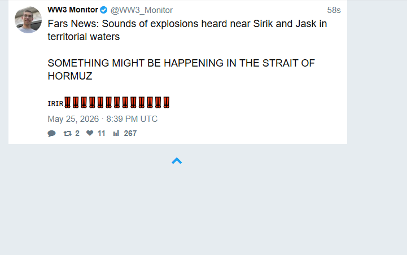Jump to top with the blue up chevron
The image size is (407, 255).
(177, 161)
